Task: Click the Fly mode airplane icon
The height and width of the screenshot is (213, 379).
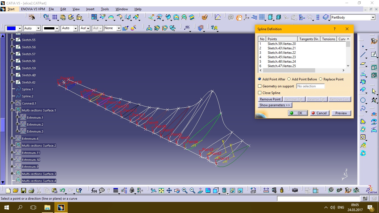Action: 153,191
